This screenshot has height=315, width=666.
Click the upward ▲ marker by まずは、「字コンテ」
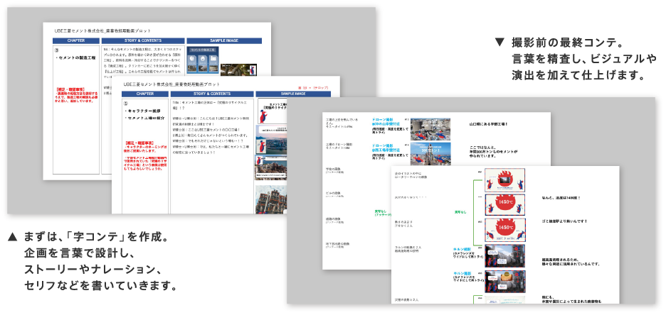click(12, 237)
